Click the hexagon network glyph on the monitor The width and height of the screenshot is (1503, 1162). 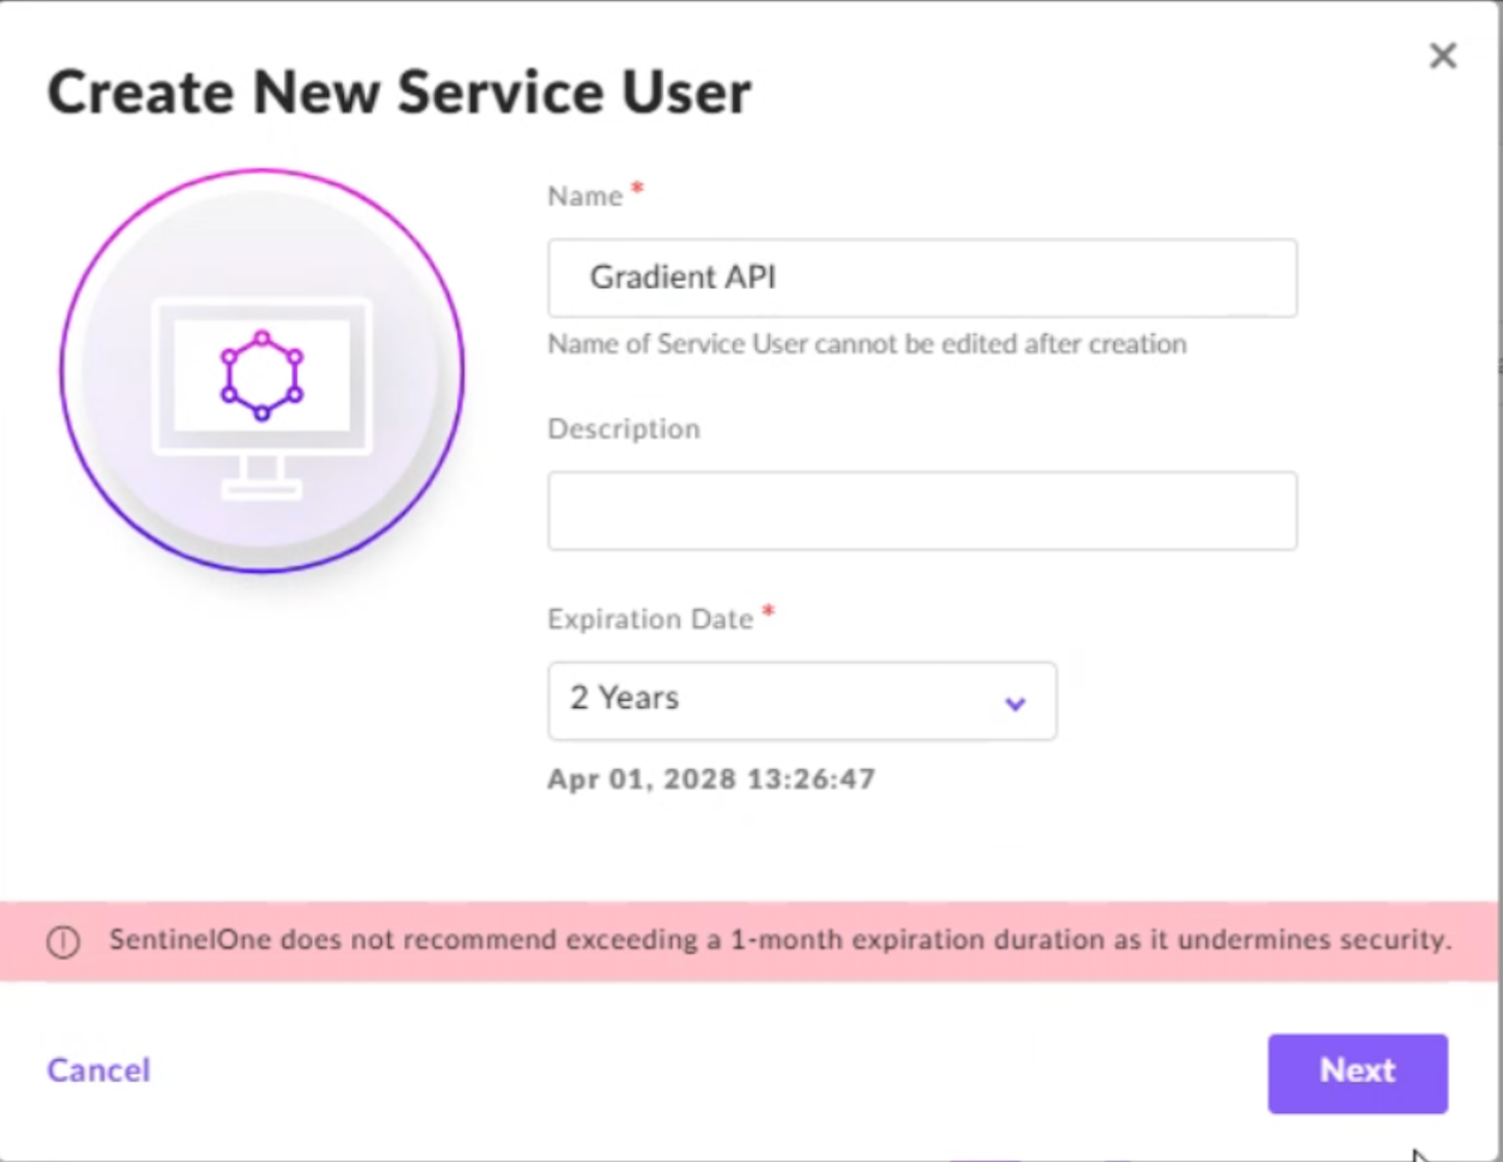[262, 375]
